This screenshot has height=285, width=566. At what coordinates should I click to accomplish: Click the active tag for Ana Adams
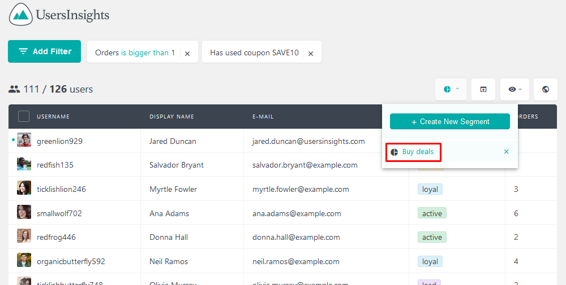pyautogui.click(x=432, y=213)
